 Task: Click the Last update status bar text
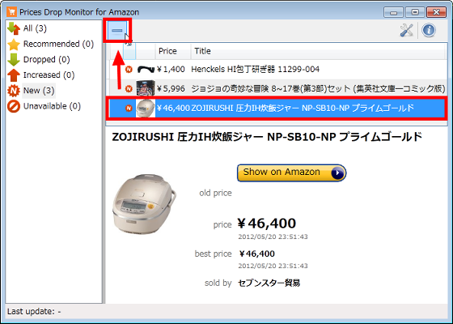34,312
